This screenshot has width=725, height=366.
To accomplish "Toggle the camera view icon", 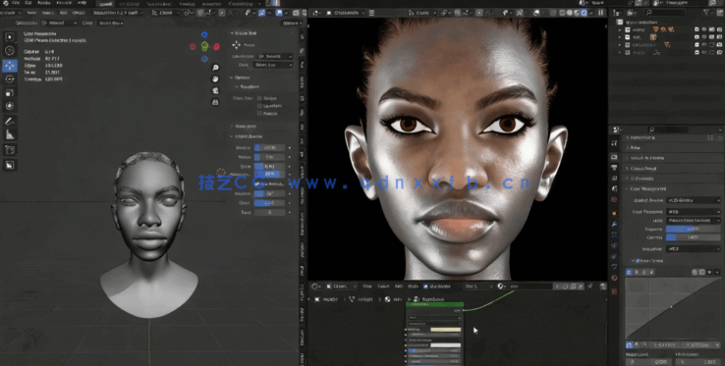I will click(215, 90).
